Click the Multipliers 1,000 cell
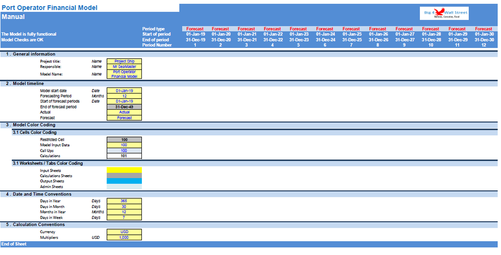Screen dimensions: 501x255 tap(124, 237)
